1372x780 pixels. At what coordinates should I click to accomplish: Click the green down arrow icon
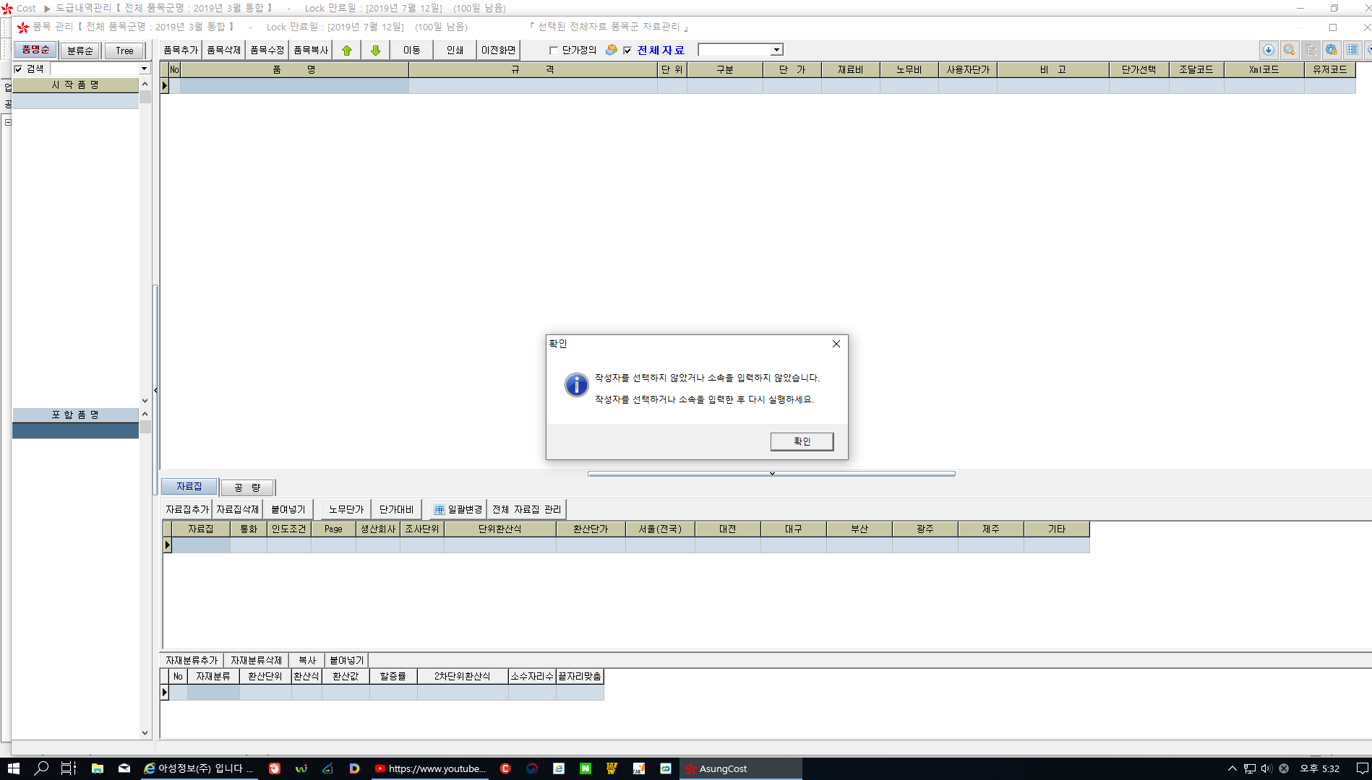point(375,51)
